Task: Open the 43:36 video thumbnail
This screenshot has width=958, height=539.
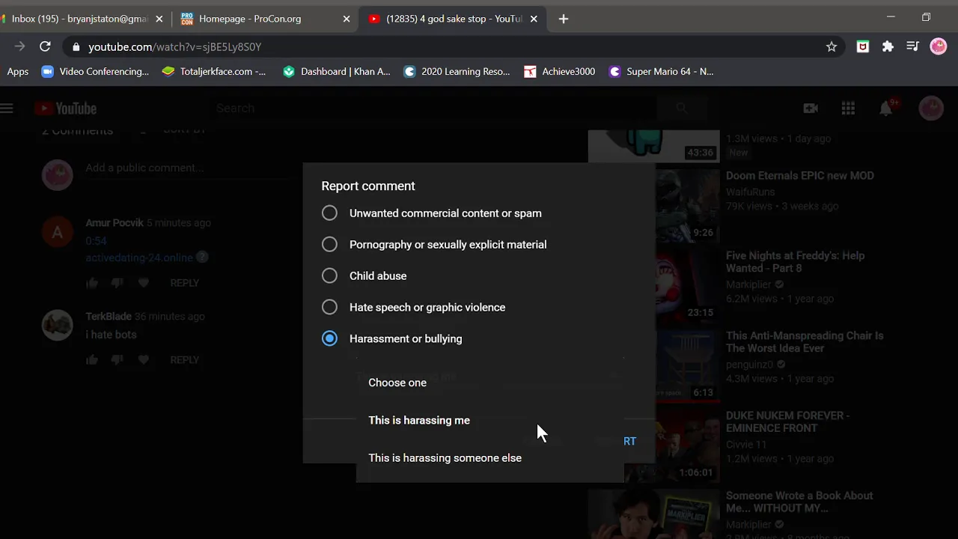Action: 653,146
